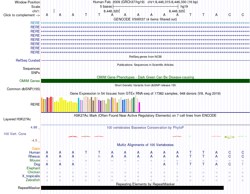Select the 'Chicken' alignment row label

click(x=34, y=172)
